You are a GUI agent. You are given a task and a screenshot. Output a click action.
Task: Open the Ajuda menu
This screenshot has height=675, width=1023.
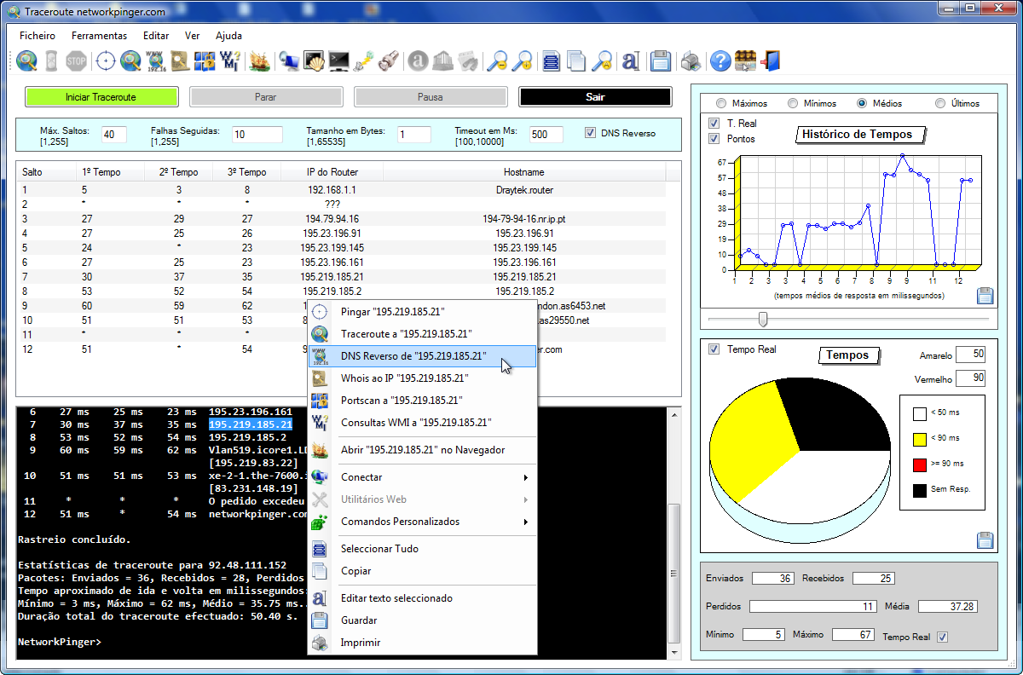(228, 36)
